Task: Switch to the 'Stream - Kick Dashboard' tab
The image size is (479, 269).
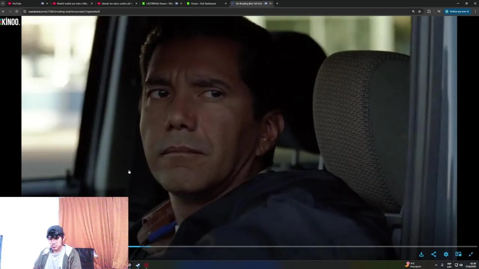Action: pyautogui.click(x=206, y=3)
